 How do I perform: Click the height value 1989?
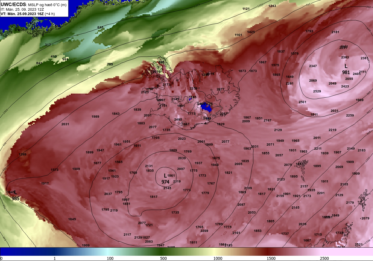tap(95, 117)
